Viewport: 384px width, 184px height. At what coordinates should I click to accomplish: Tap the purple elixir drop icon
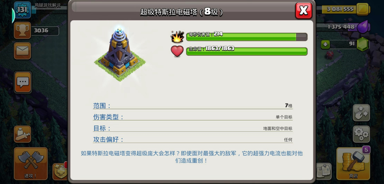click(363, 27)
